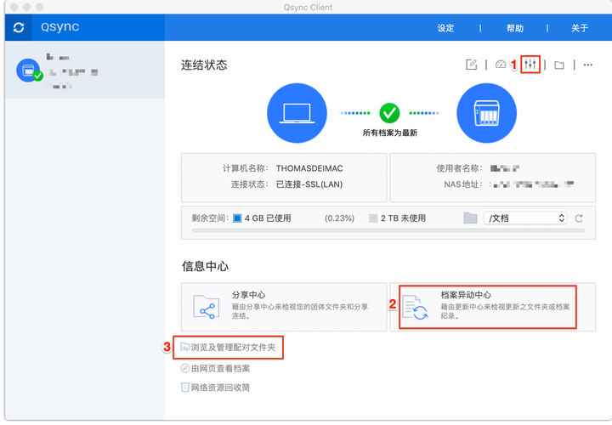The height and width of the screenshot is (425, 612).
Task: Click the Qsync sync logo icon
Action: 19,27
